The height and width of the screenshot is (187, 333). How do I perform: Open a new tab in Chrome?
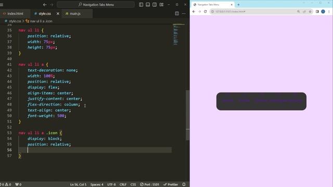point(238,5)
